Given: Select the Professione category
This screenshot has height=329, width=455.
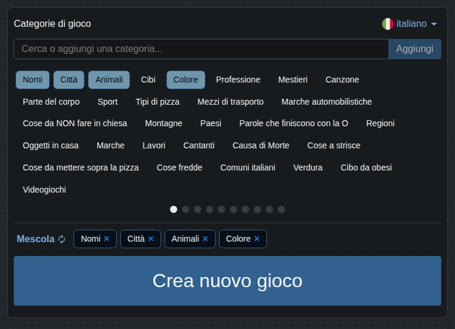Looking at the screenshot, I should 238,80.
